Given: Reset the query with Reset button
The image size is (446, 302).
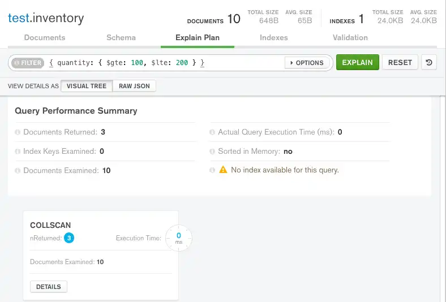Looking at the screenshot, I should tap(400, 62).
